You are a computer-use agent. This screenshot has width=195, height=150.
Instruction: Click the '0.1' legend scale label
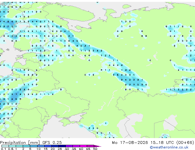click(3, 149)
